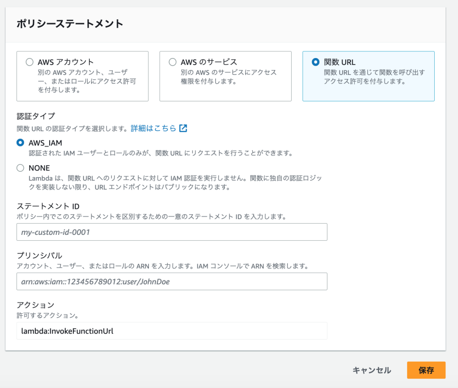Screen dimensions: 458x388
Task: Click the プリンシパル ARN input field
Action: point(172,281)
